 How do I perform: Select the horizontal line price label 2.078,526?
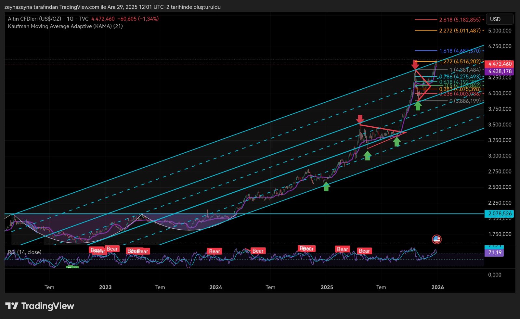[500, 214]
